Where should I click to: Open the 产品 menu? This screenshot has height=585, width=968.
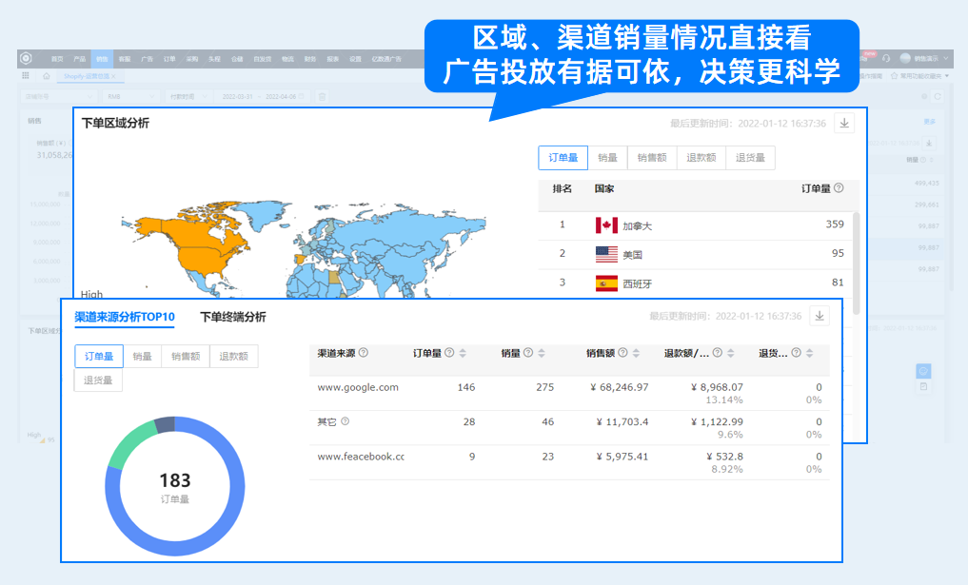pyautogui.click(x=80, y=59)
